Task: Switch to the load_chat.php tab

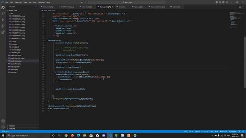Action: pos(48,7)
